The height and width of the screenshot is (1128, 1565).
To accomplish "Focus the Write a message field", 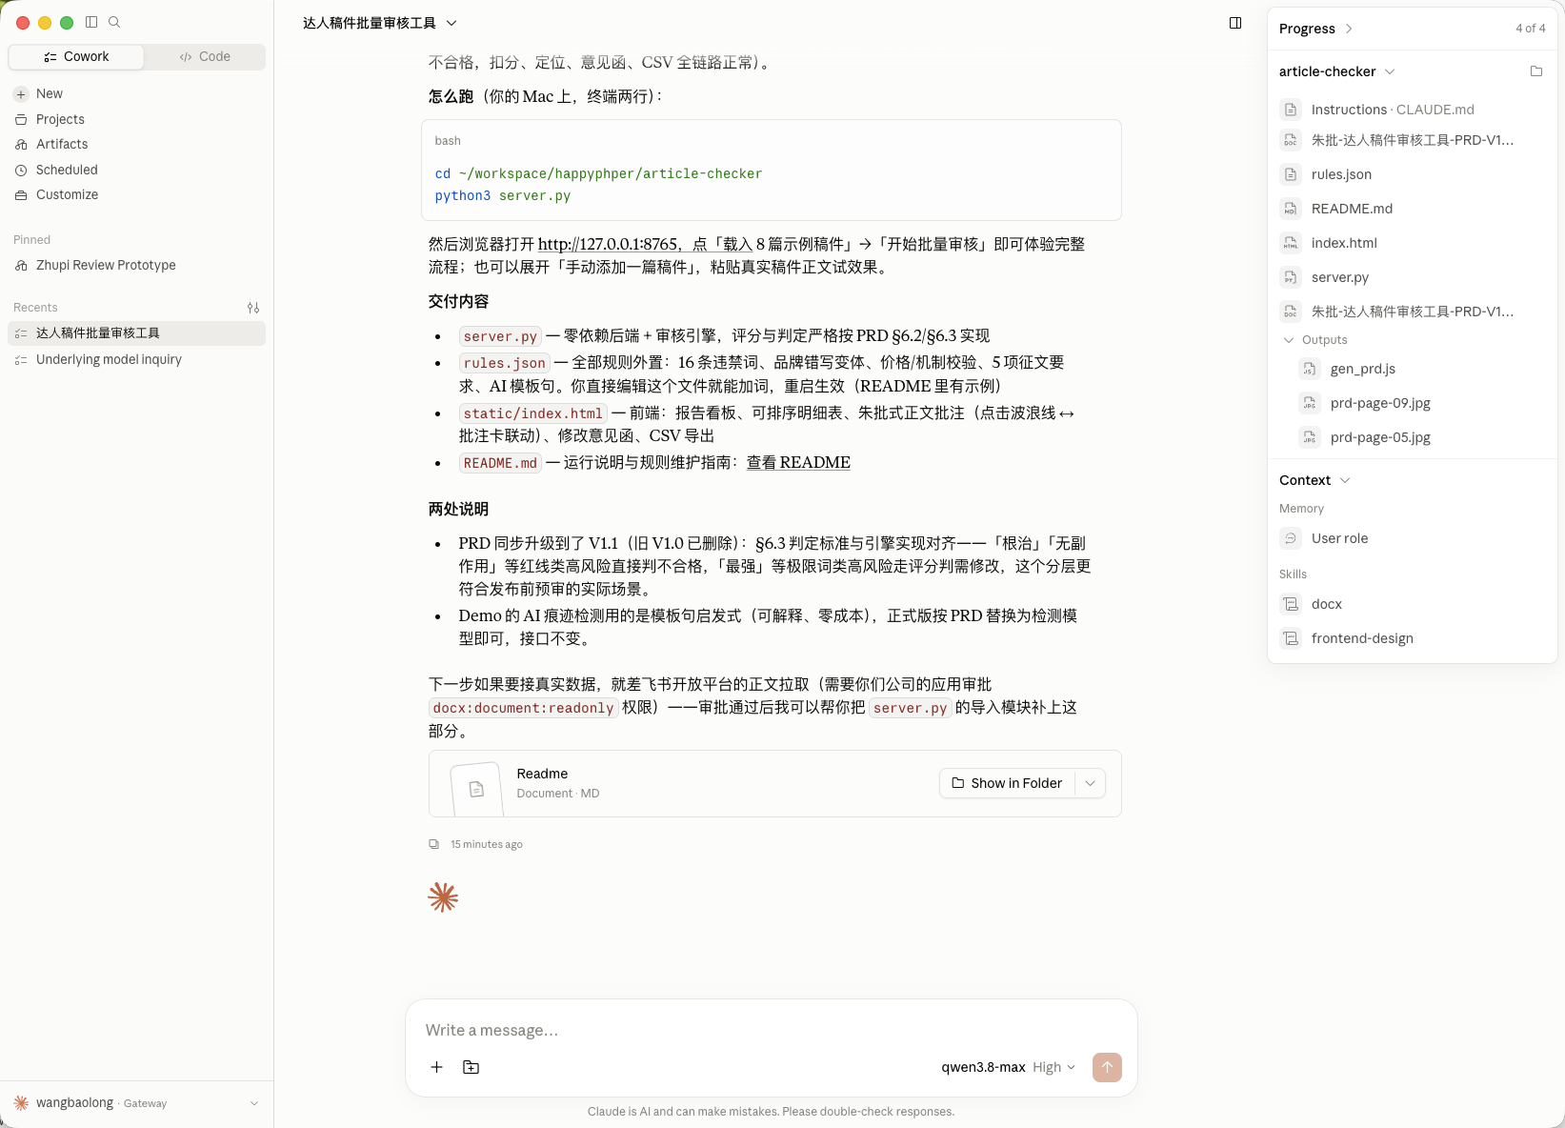I will tap(772, 1030).
